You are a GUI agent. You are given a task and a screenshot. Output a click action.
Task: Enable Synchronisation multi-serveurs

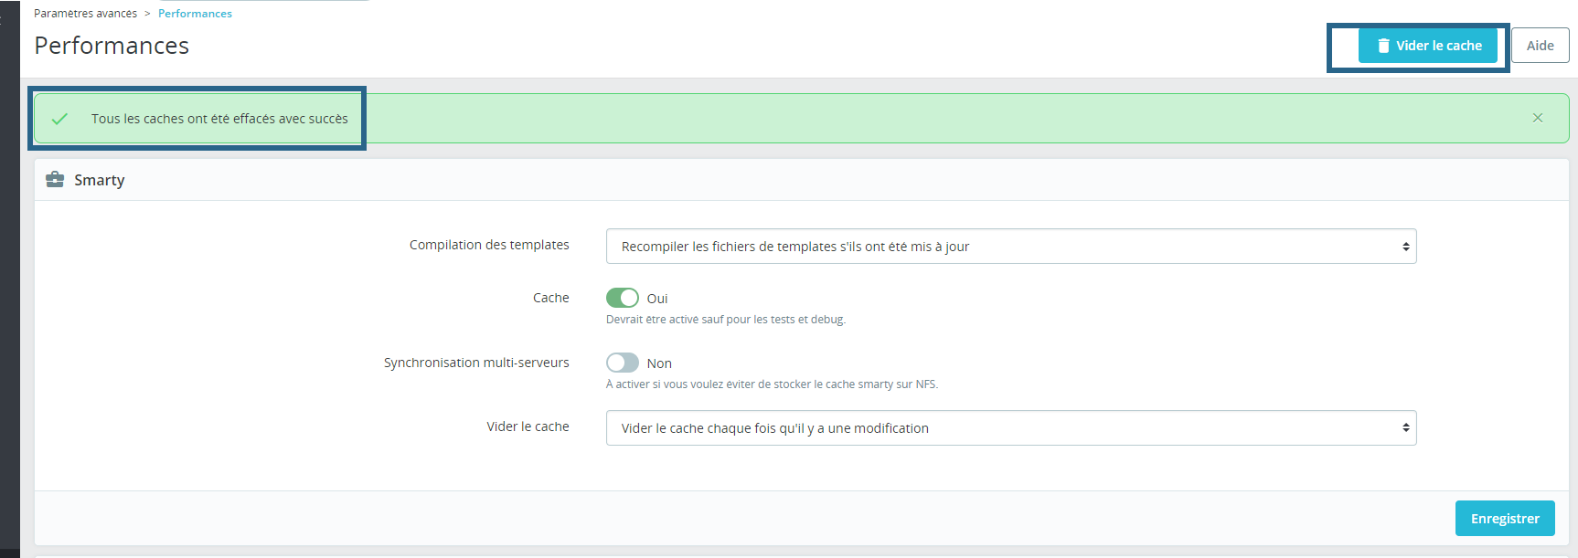click(623, 363)
